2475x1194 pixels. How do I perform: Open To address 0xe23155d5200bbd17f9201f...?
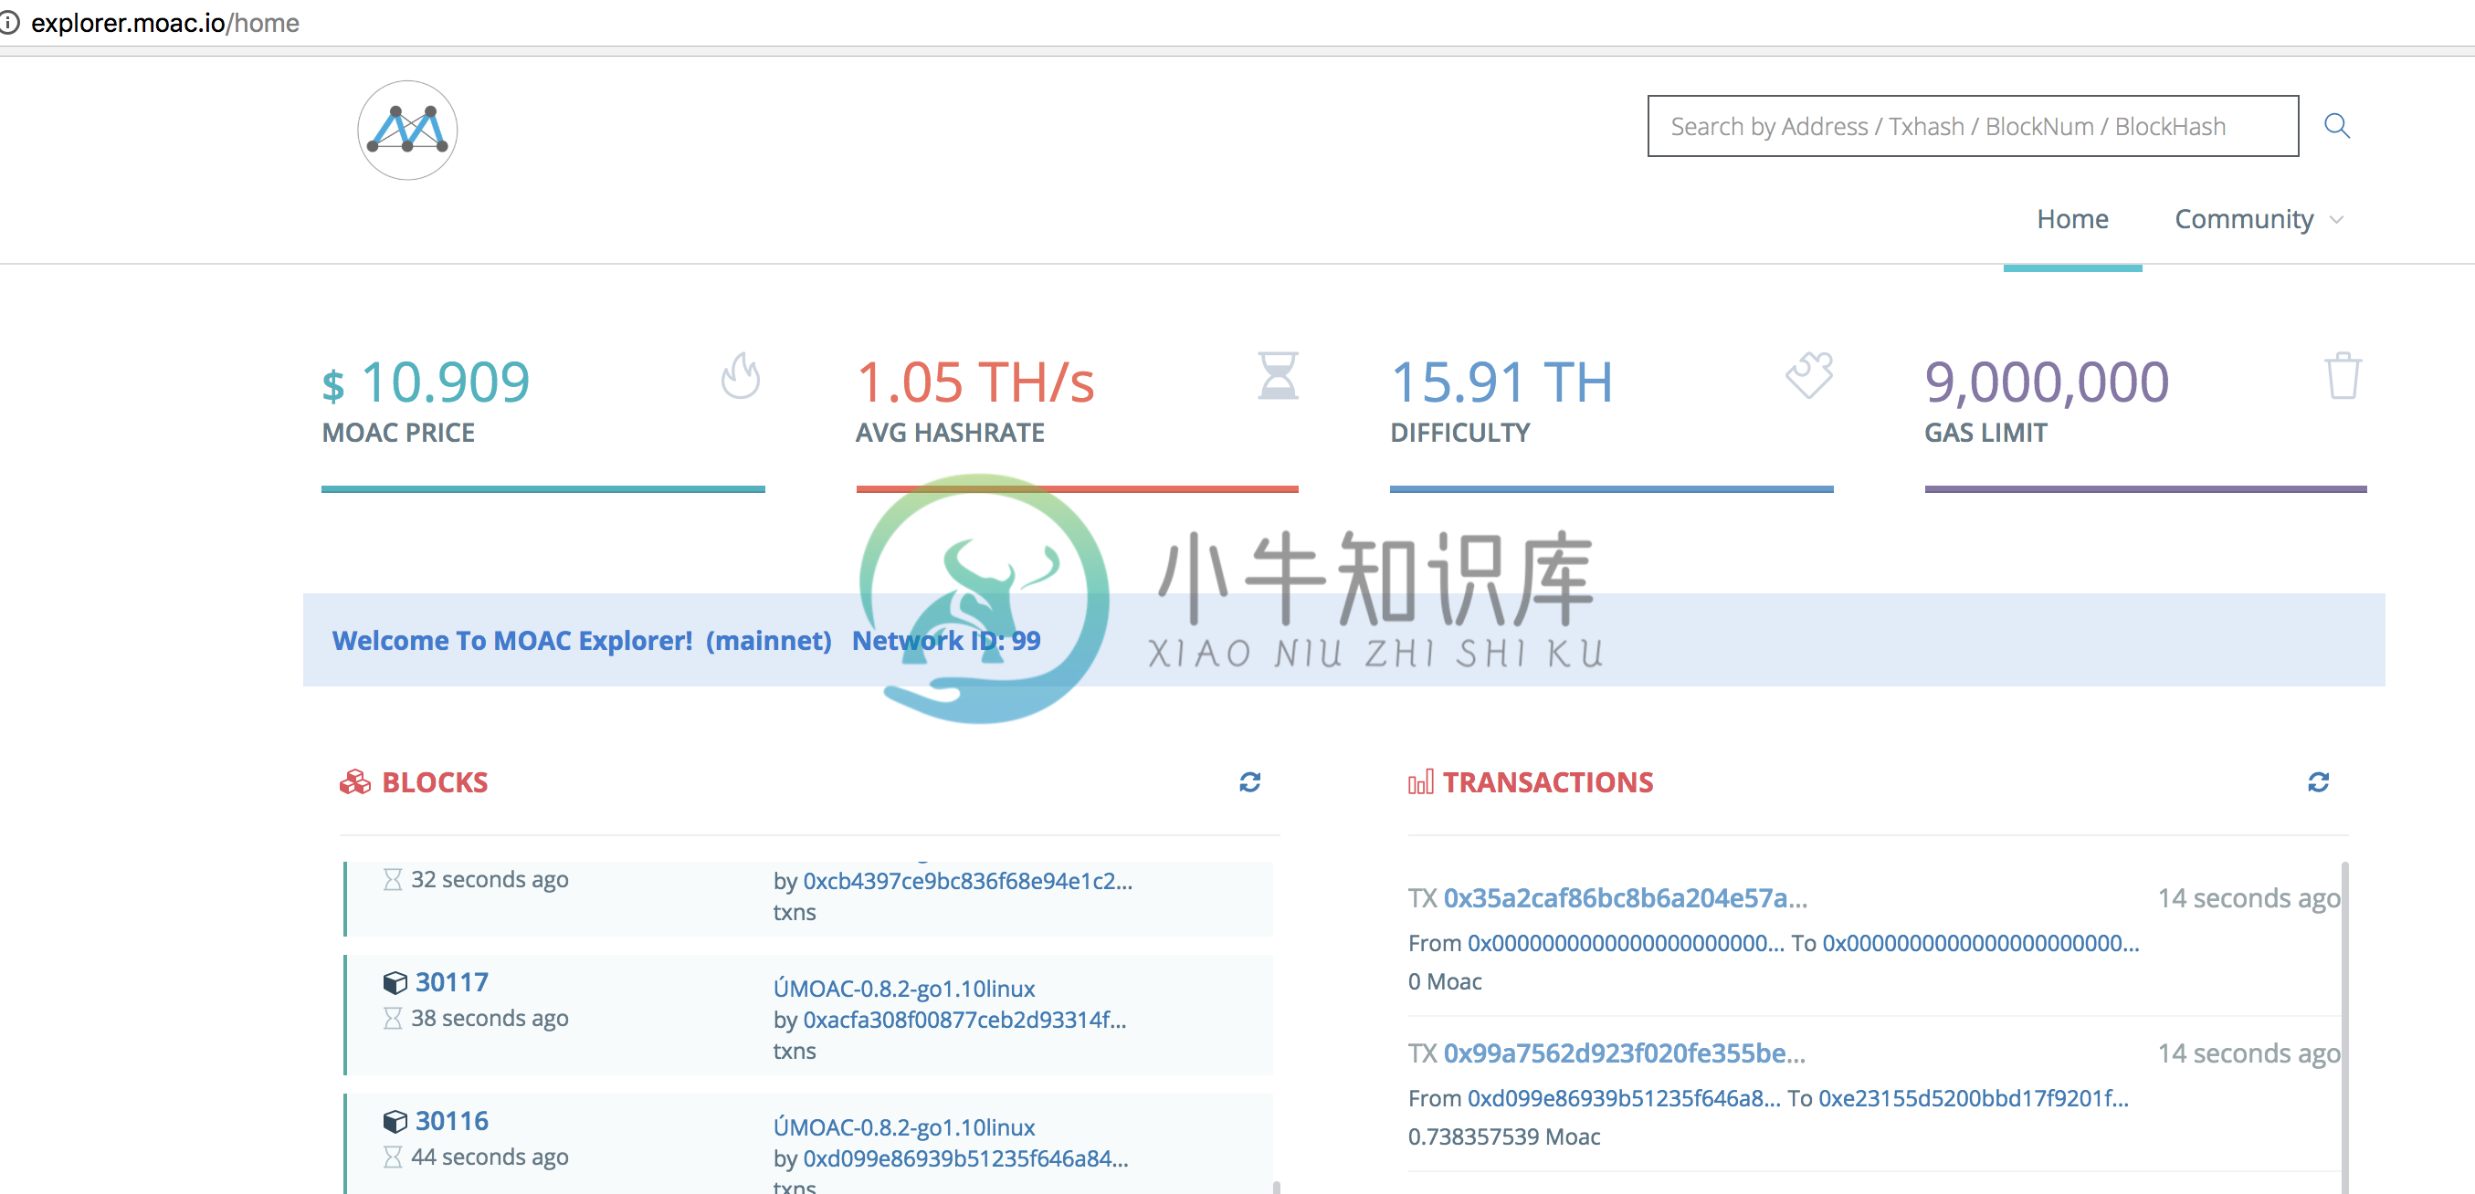click(1974, 1098)
